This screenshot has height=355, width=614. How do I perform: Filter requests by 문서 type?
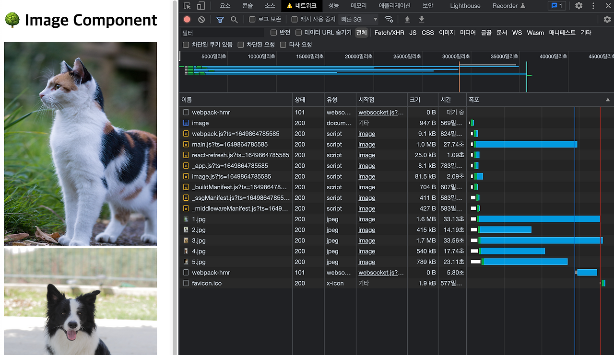502,33
